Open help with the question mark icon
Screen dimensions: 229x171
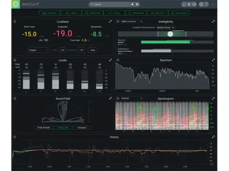[x=206, y=4]
